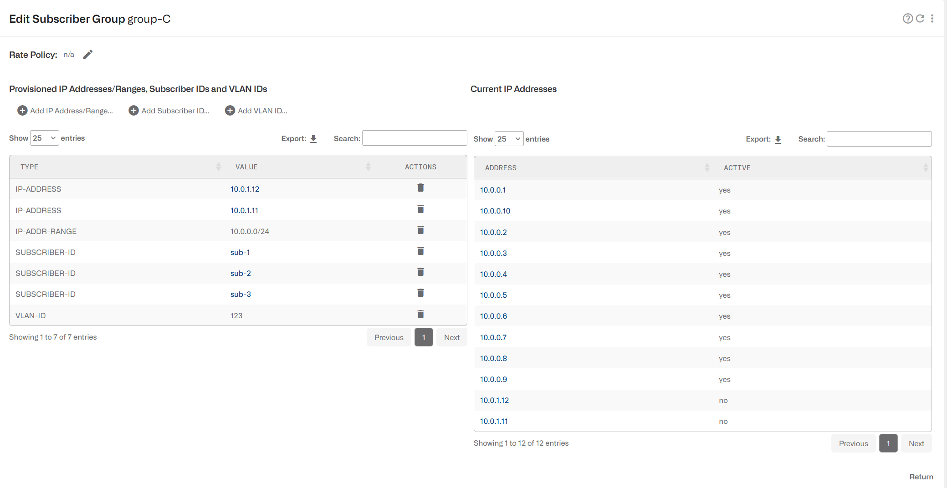Screen dimensions: 947x488
Task: Click the 10.0.0.0/24 range value
Action: [250, 231]
